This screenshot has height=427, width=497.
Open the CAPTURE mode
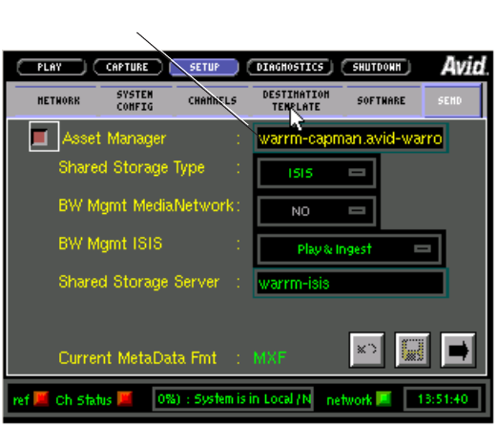[128, 67]
